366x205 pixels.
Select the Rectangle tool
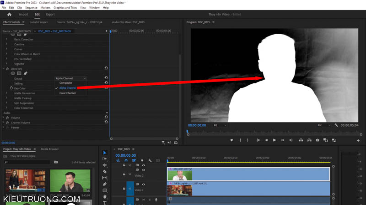pyautogui.click(x=105, y=190)
